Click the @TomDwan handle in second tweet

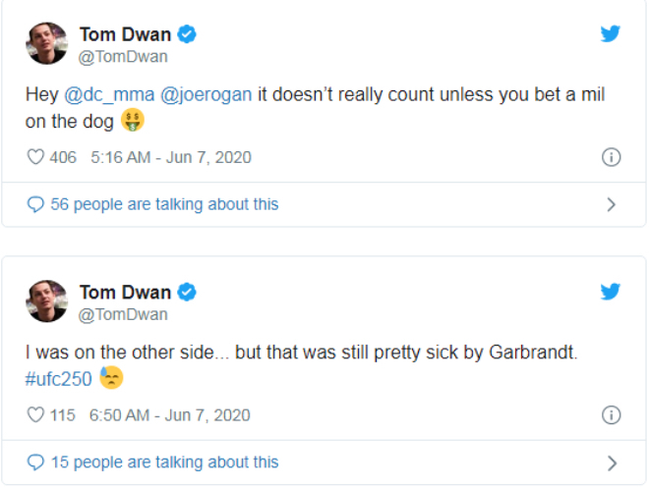tap(123, 314)
